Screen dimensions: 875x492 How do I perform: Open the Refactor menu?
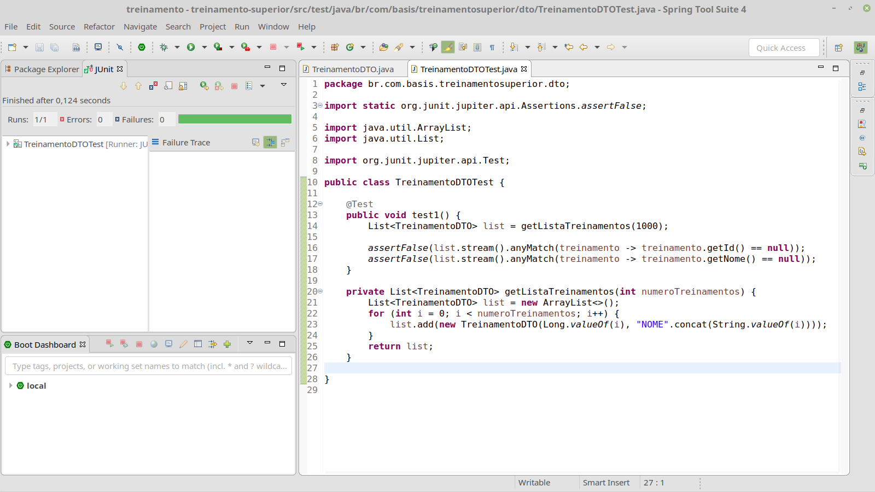[99, 27]
